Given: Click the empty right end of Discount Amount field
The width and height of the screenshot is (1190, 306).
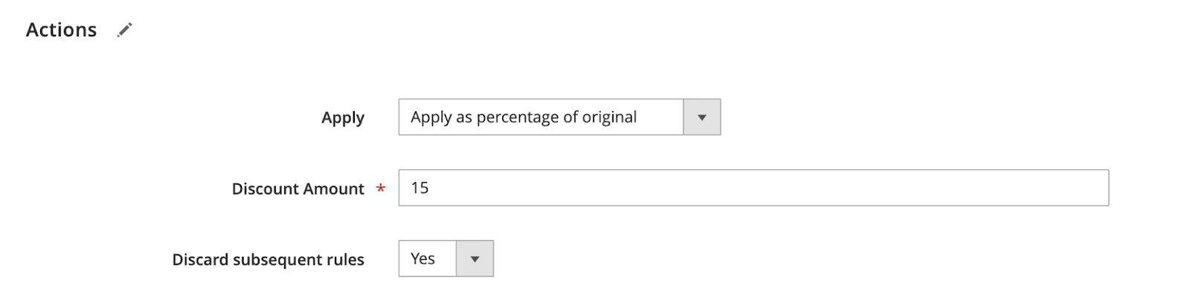Looking at the screenshot, I should coord(1071,188).
